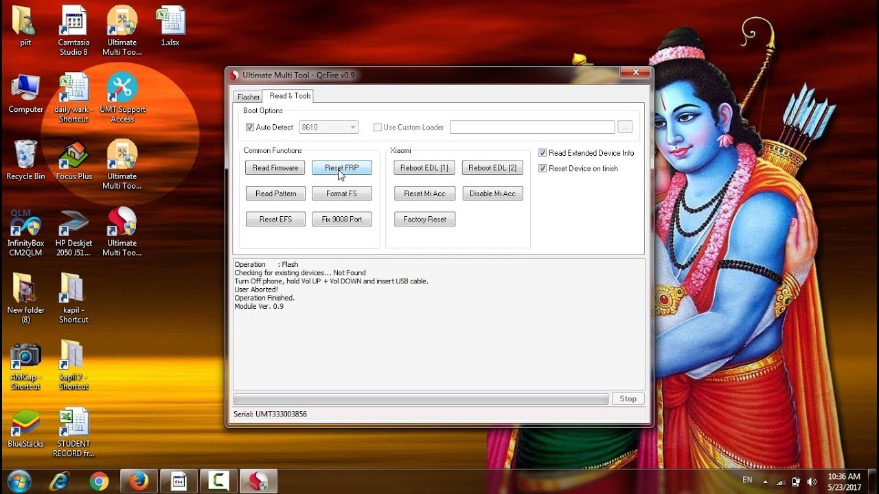The height and width of the screenshot is (494, 879).
Task: Click the Format FS button
Action: click(x=342, y=193)
